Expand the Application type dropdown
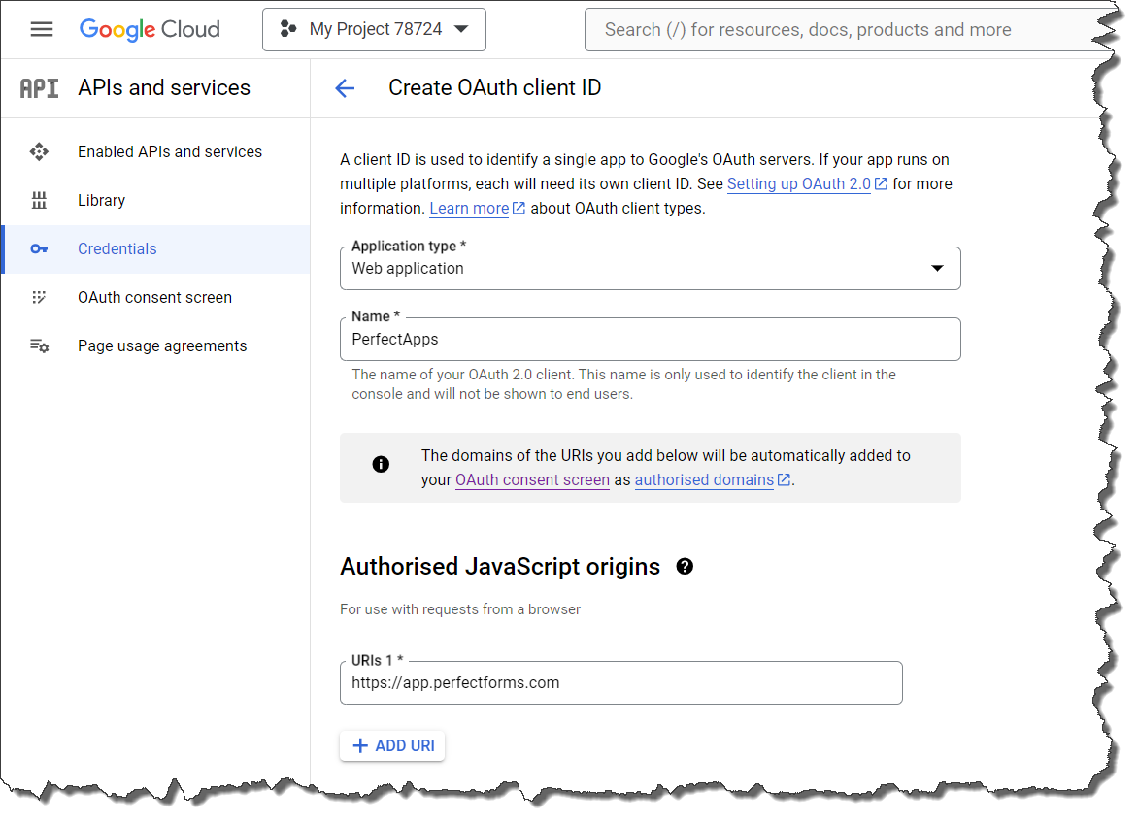 tap(651, 269)
